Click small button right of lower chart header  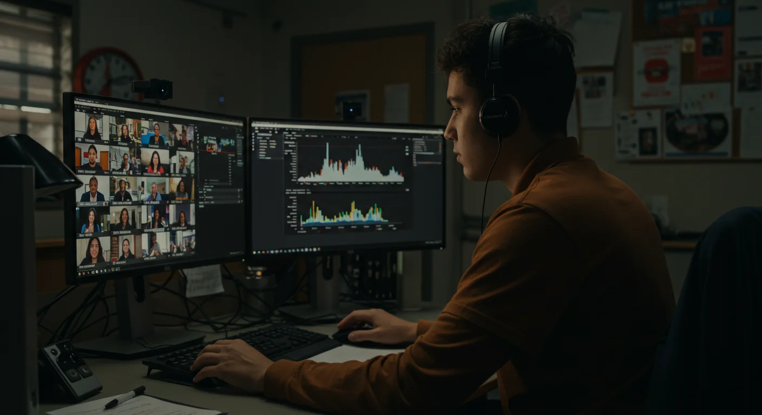tap(408, 190)
